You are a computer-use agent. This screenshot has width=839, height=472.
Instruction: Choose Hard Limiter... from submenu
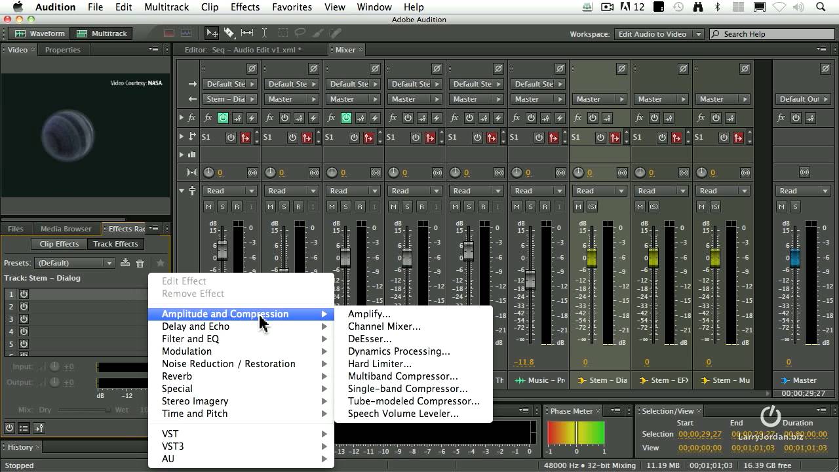click(x=413, y=364)
